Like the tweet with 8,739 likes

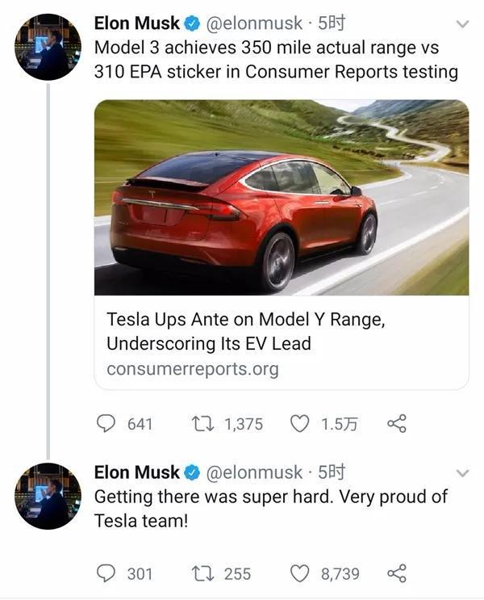click(x=299, y=573)
